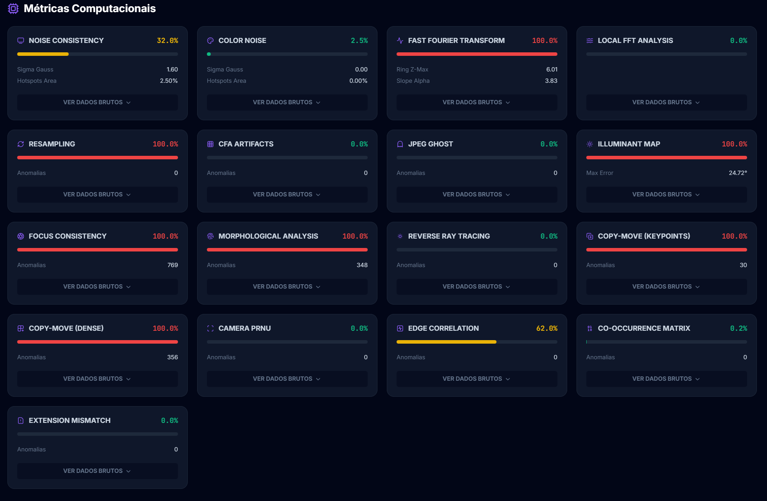Click Ver Dados Brutos in Co-Occurrence Matrix card
767x501 pixels.
[x=666, y=379]
